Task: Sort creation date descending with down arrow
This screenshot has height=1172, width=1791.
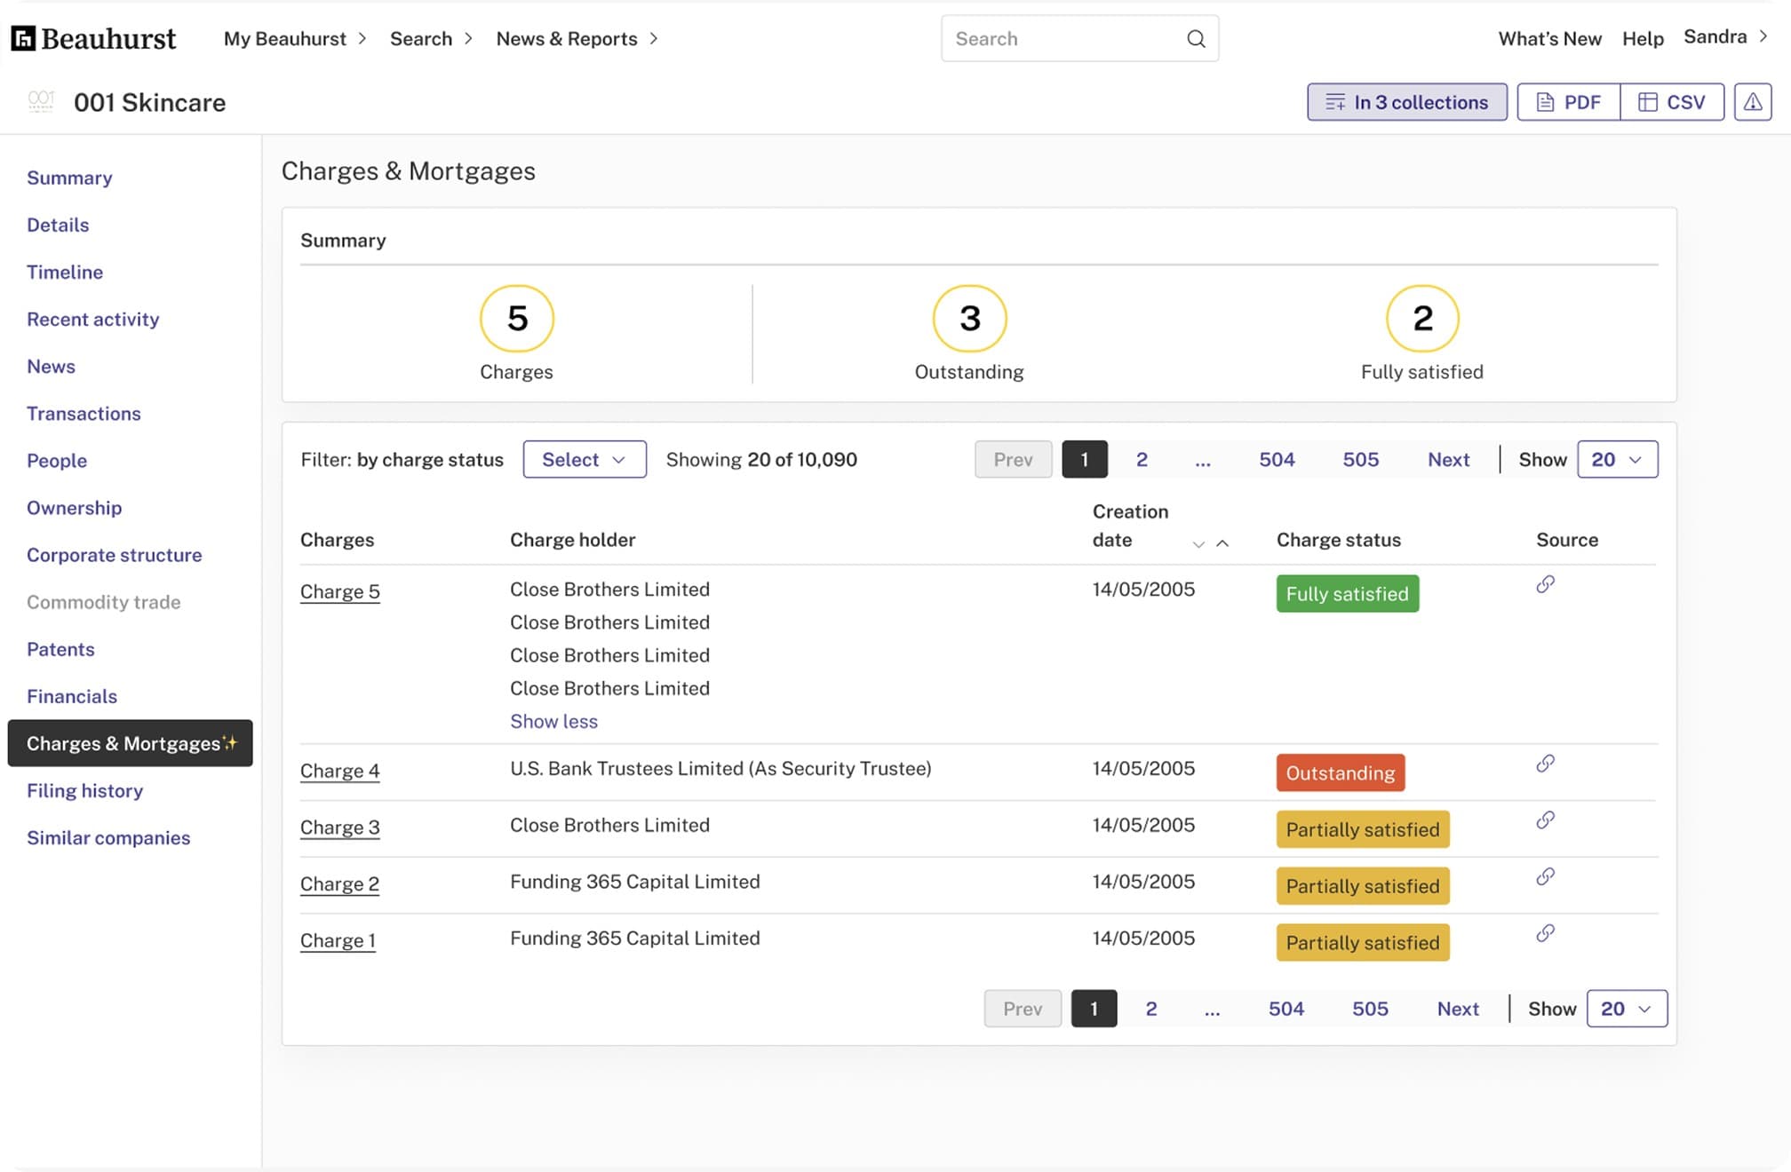Action: point(1198,543)
